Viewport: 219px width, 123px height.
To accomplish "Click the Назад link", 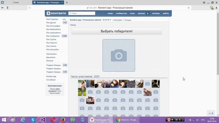I will pos(73,25).
